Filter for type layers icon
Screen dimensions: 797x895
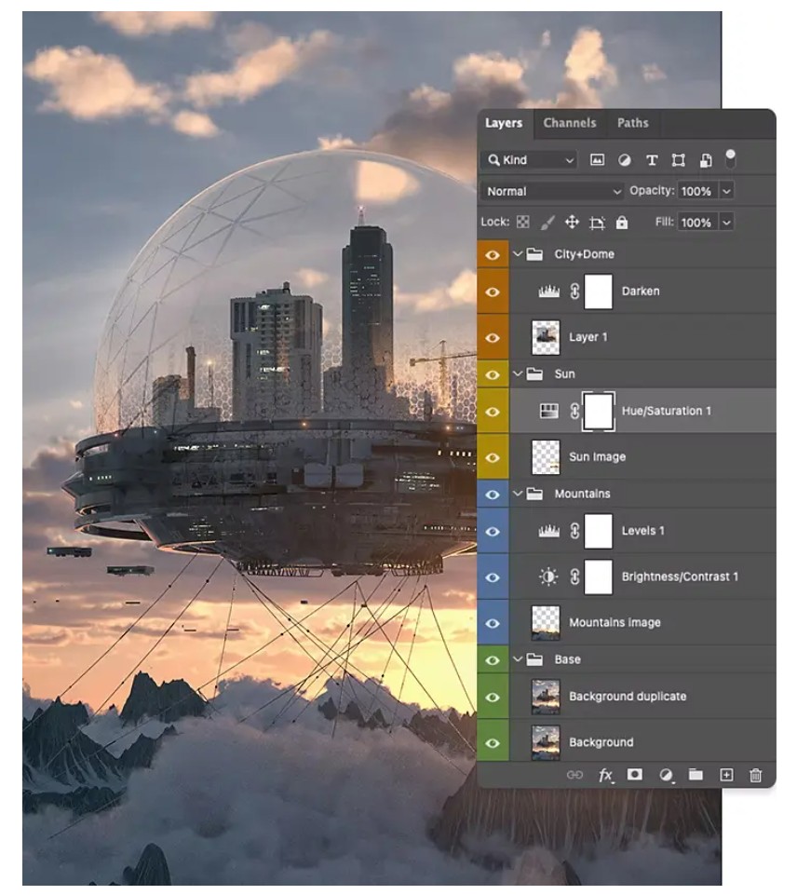(x=652, y=160)
